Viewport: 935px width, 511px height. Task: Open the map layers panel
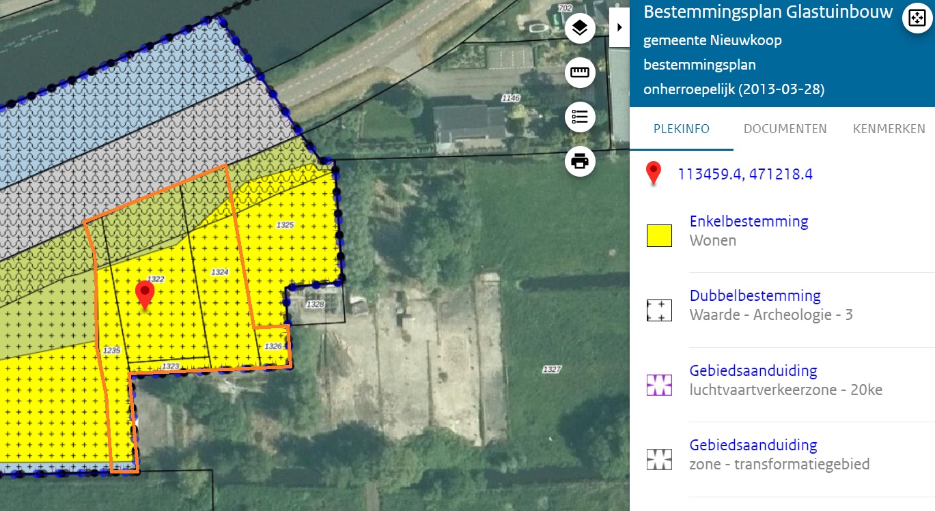pyautogui.click(x=580, y=28)
